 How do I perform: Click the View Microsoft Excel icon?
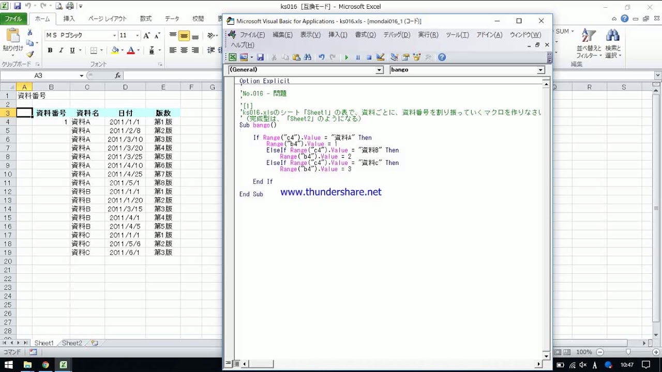[x=233, y=57]
